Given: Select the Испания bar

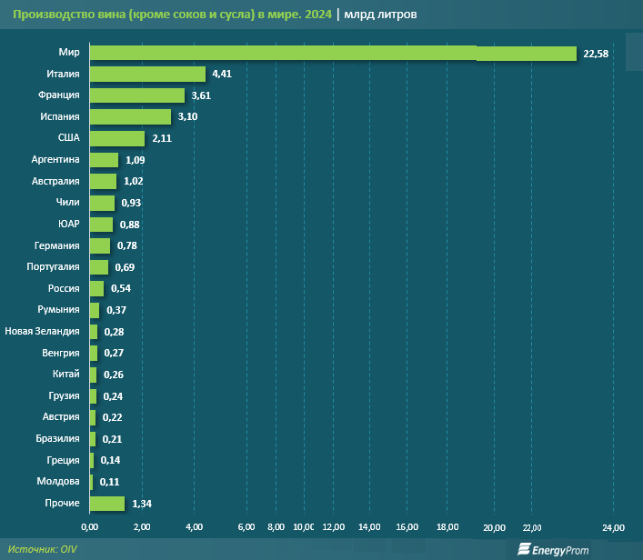Looking at the screenshot, I should (129, 117).
